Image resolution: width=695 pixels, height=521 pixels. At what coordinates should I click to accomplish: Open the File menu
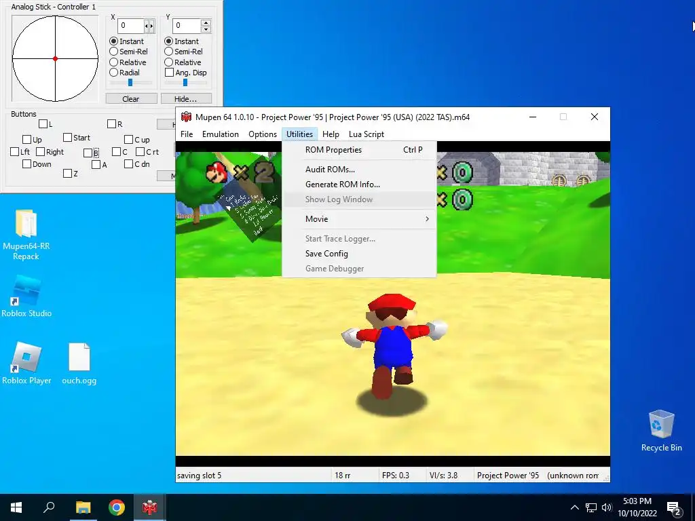point(187,134)
